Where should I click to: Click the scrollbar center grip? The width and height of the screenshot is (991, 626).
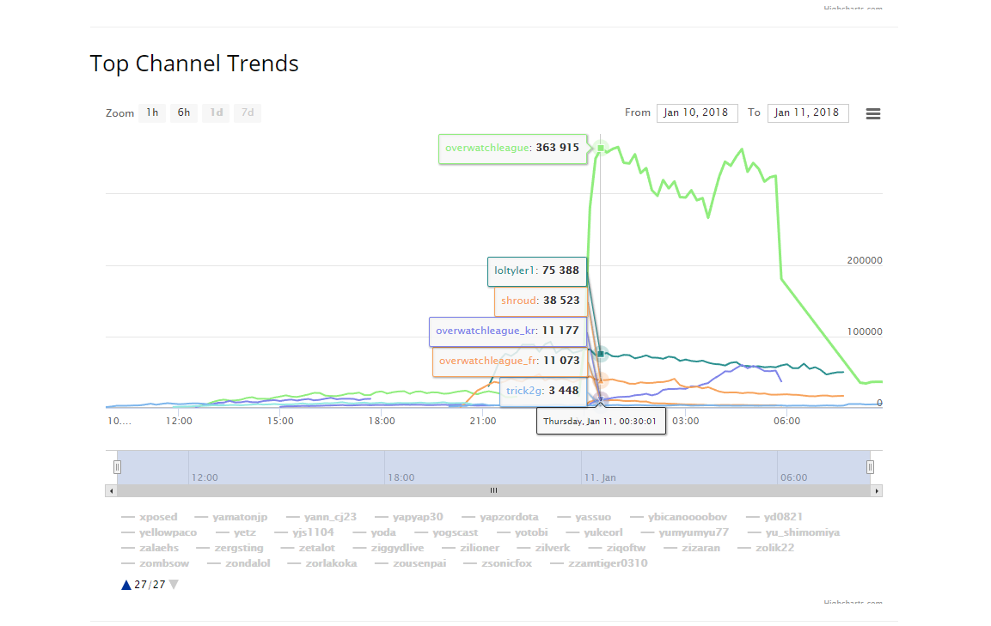493,491
